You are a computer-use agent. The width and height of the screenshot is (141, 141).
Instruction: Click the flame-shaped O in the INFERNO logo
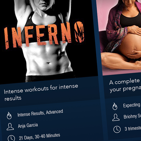pyautogui.click(x=79, y=32)
